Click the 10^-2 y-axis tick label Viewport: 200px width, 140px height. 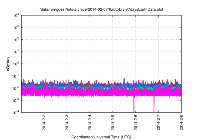16,88
